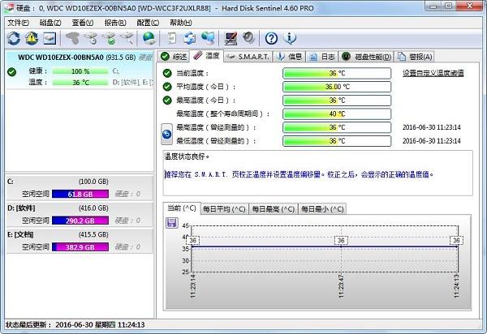The image size is (487, 334).
Task: Click the C: free space 61.8 GB bar
Action: tap(80, 194)
